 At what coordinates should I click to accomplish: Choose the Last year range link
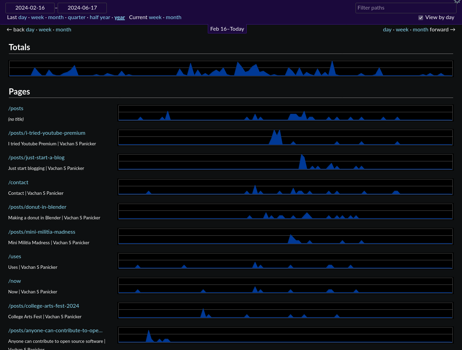click(x=119, y=17)
